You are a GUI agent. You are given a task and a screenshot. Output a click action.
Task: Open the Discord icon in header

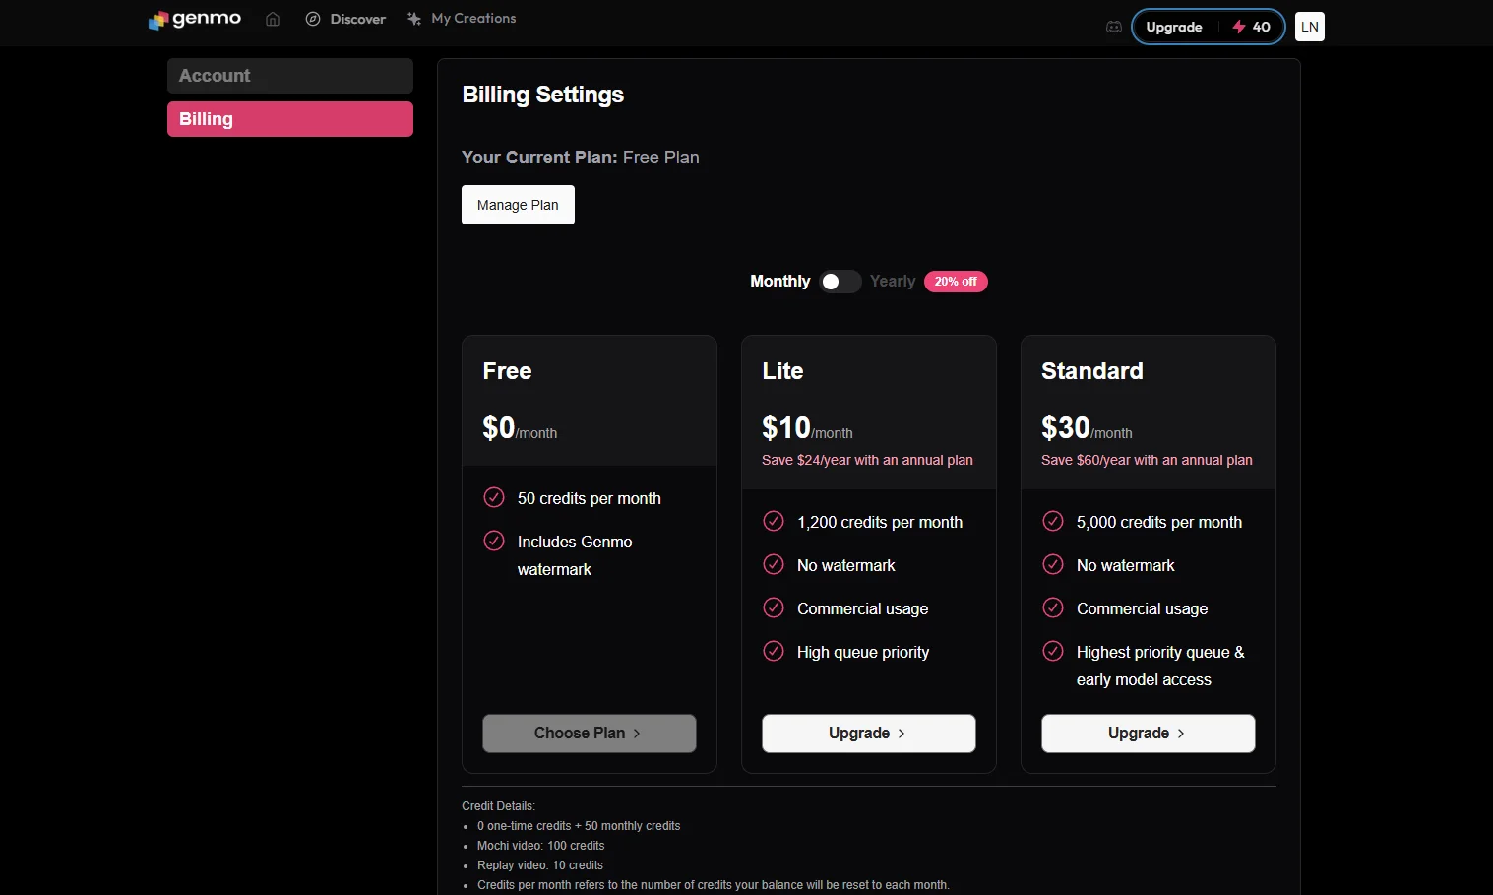(1114, 27)
